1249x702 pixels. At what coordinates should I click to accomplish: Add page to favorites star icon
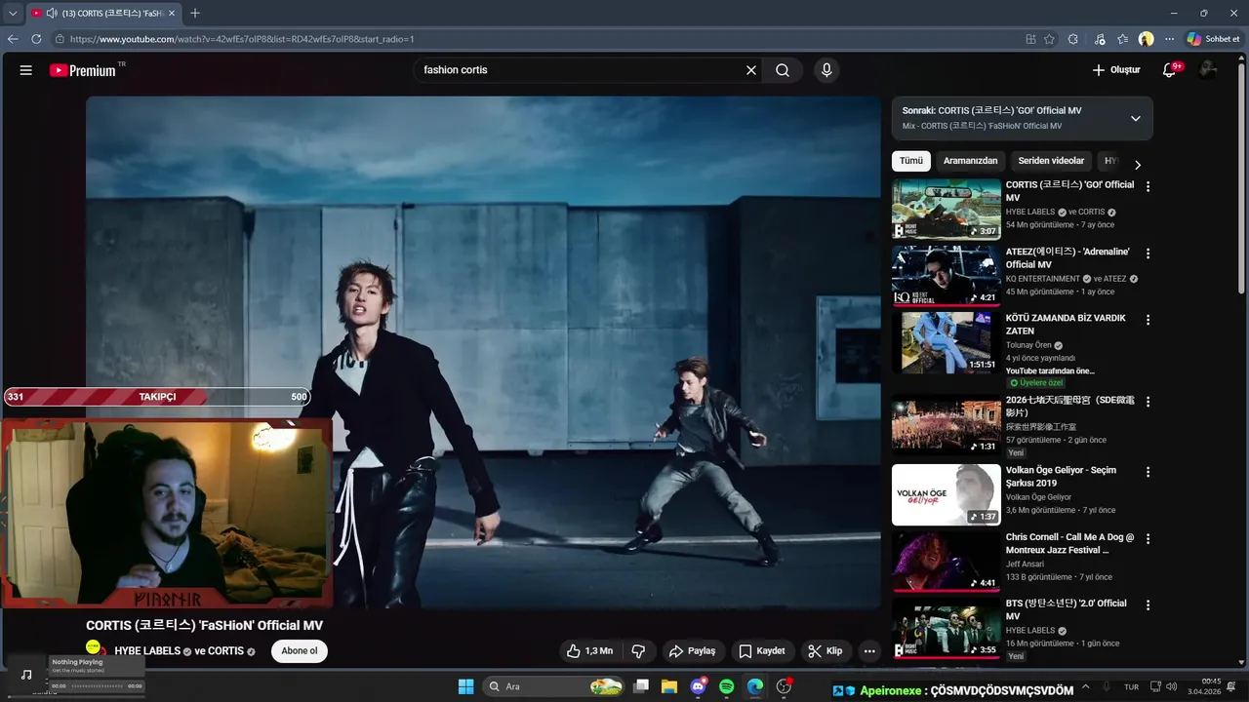point(1049,39)
